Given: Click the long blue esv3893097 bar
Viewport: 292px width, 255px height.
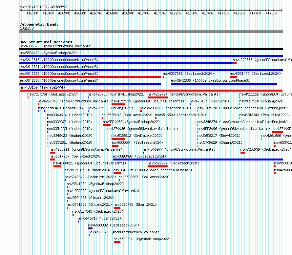Looking at the screenshot, I should point(198,159).
